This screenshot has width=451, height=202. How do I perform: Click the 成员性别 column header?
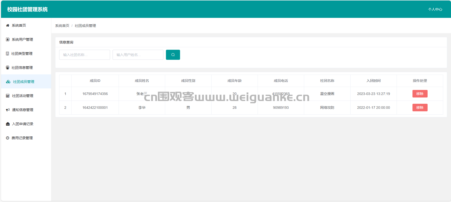click(188, 81)
